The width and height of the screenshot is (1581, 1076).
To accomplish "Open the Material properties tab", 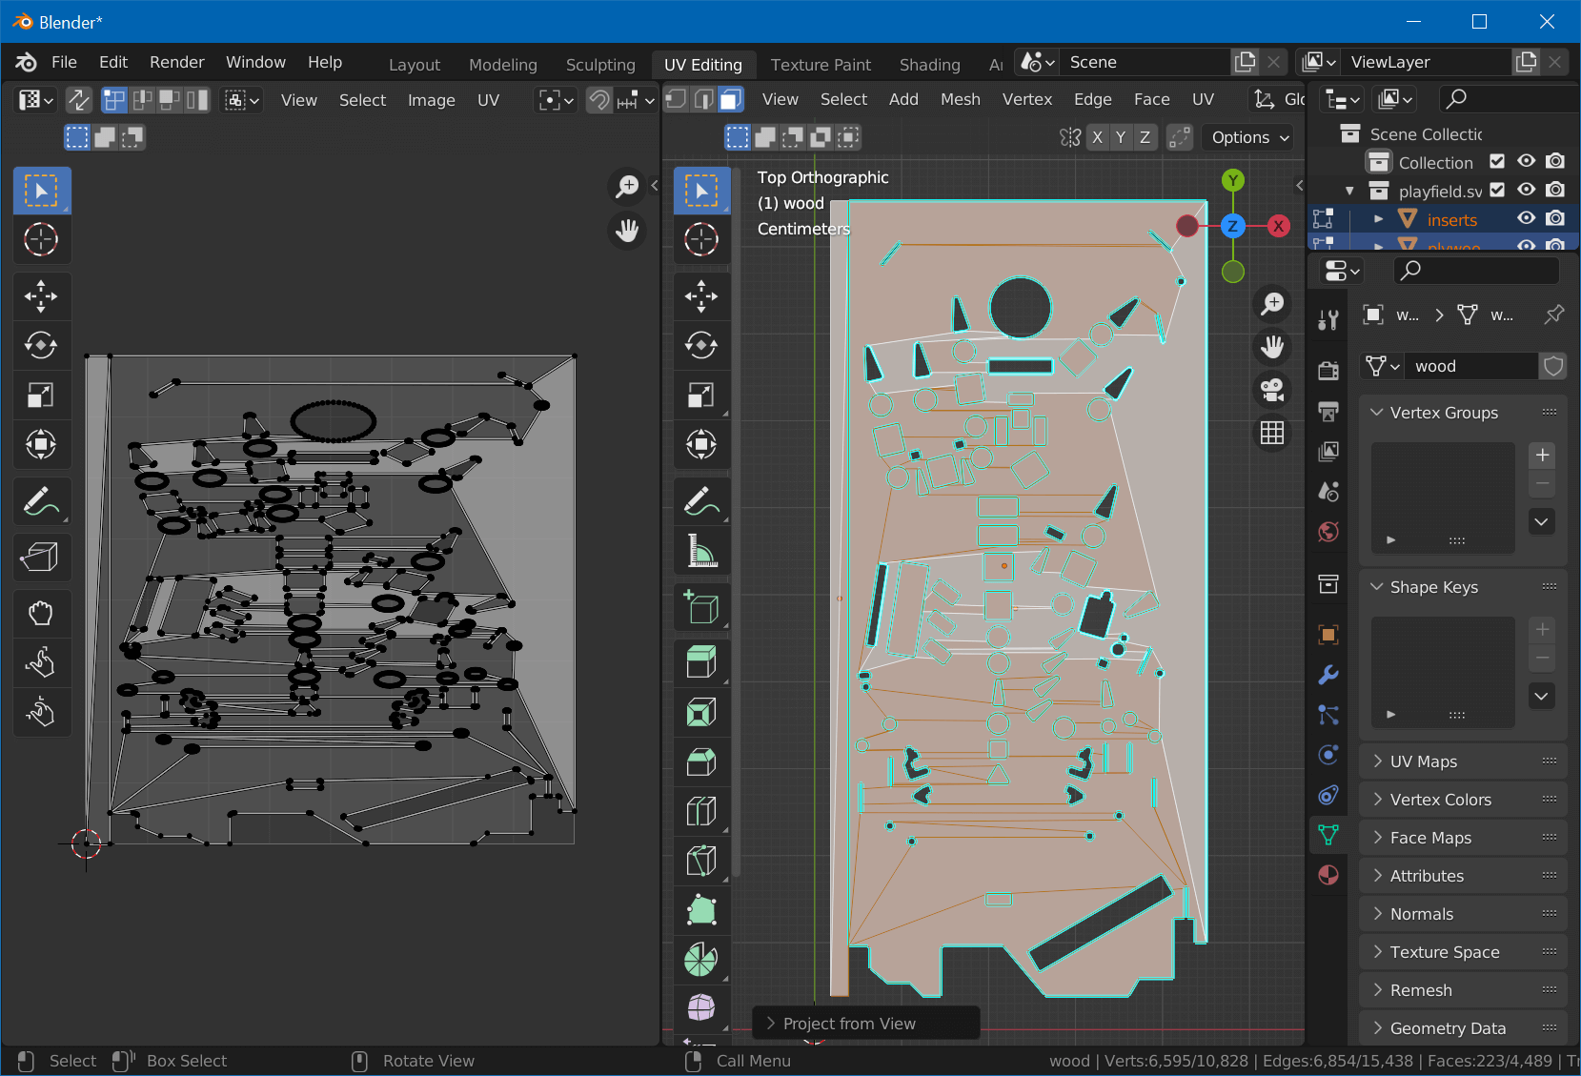I will (x=1328, y=875).
